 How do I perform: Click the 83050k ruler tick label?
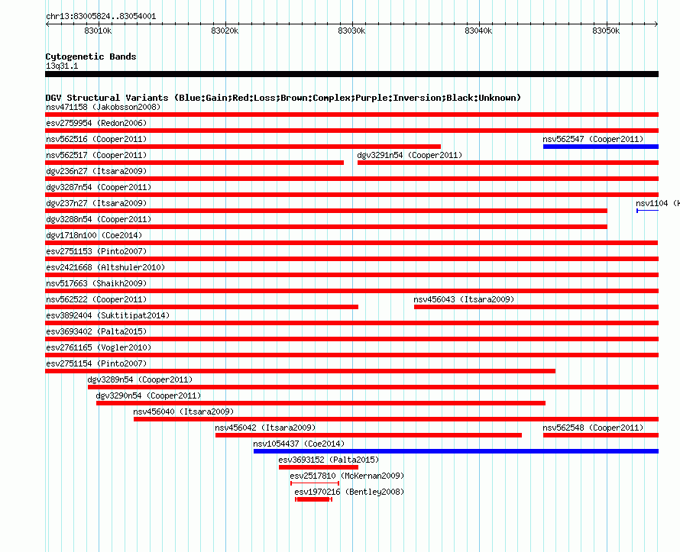click(606, 31)
